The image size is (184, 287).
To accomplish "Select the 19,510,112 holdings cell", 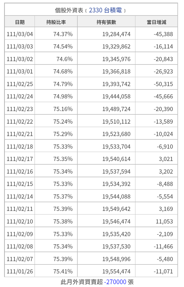I will 116,122.
